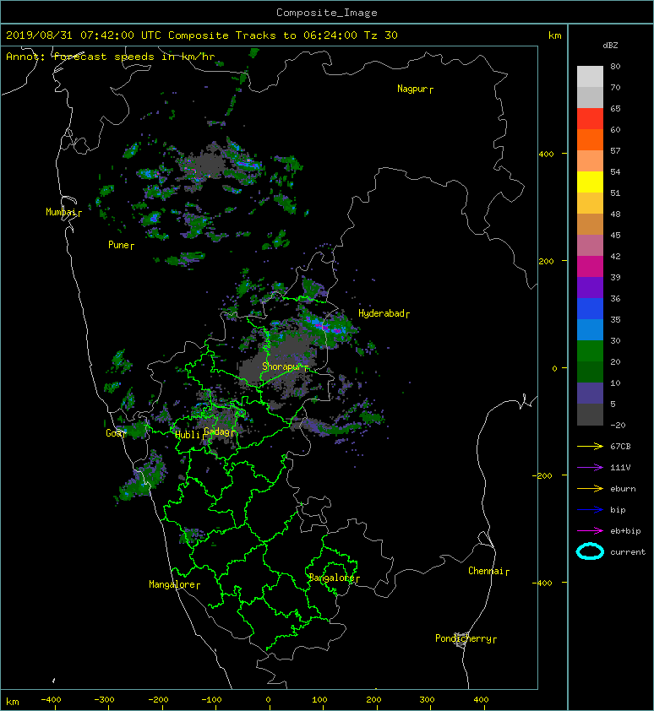
Task: Click the 100 tick on the bottom axis
Action: click(320, 700)
